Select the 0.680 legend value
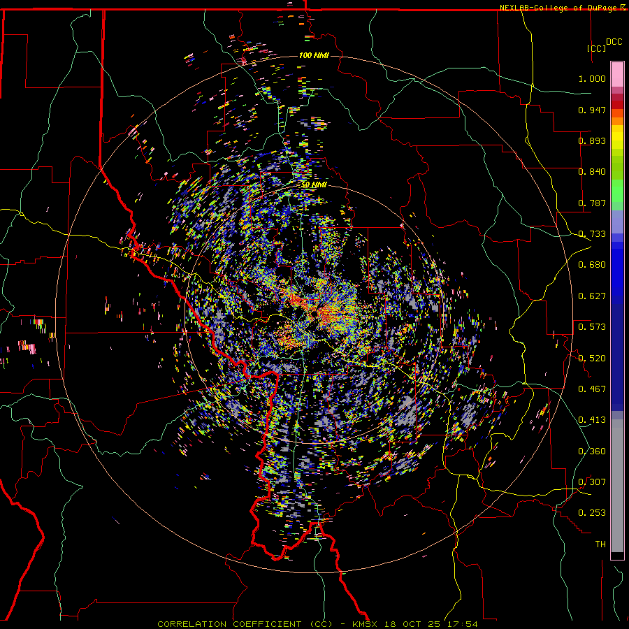Screen dimensions: 629x629 [592, 264]
